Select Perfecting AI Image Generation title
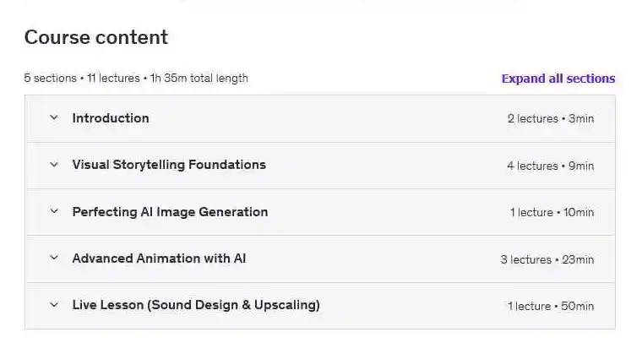 [170, 212]
